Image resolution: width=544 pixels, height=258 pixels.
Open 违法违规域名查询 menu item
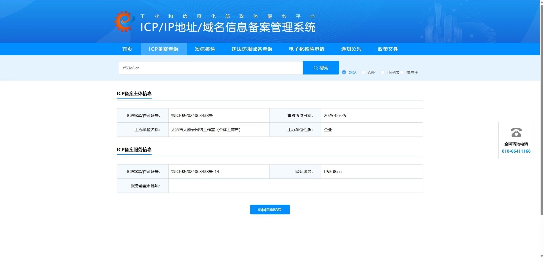tap(252, 49)
